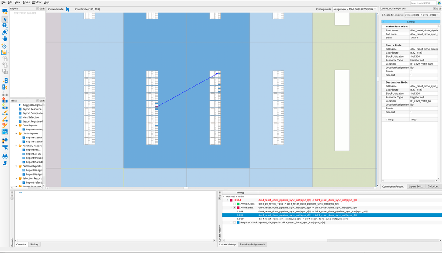Click the orange lock region icon
442x253 pixels.
(4, 52)
